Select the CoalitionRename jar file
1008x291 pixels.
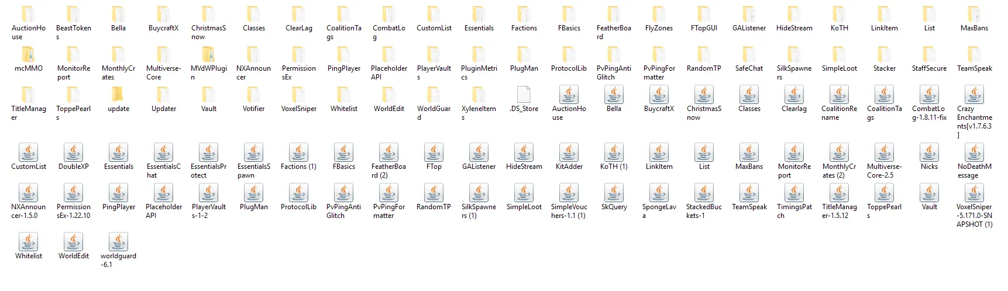[x=839, y=103]
